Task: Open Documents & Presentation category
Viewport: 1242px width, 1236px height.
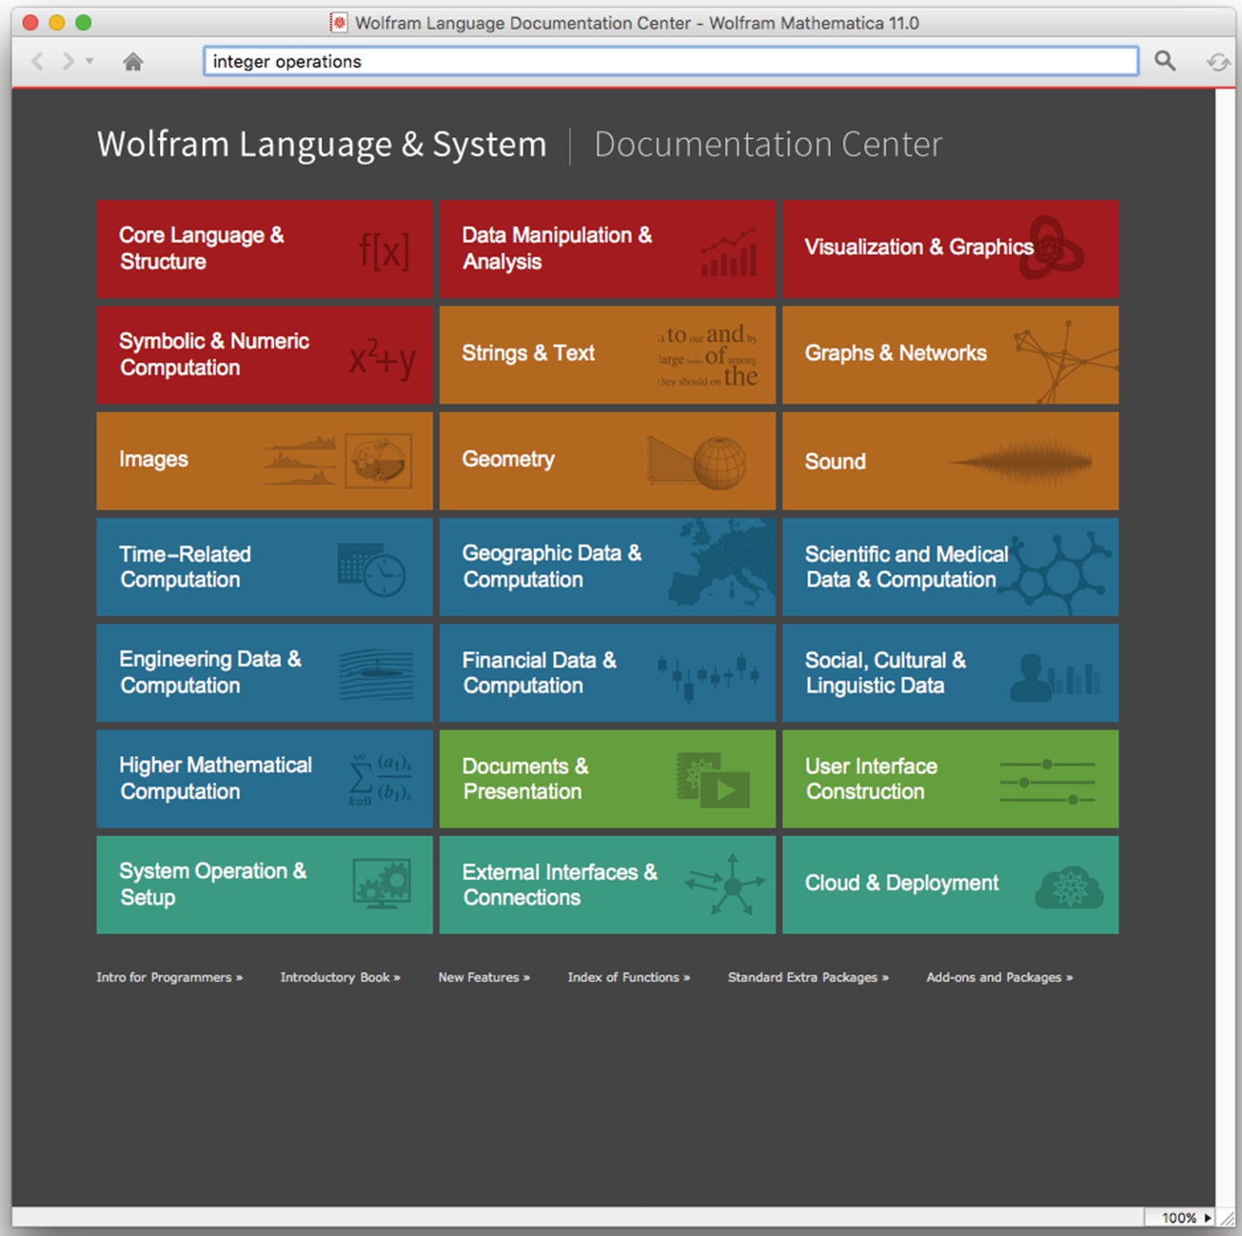Action: coord(607,778)
